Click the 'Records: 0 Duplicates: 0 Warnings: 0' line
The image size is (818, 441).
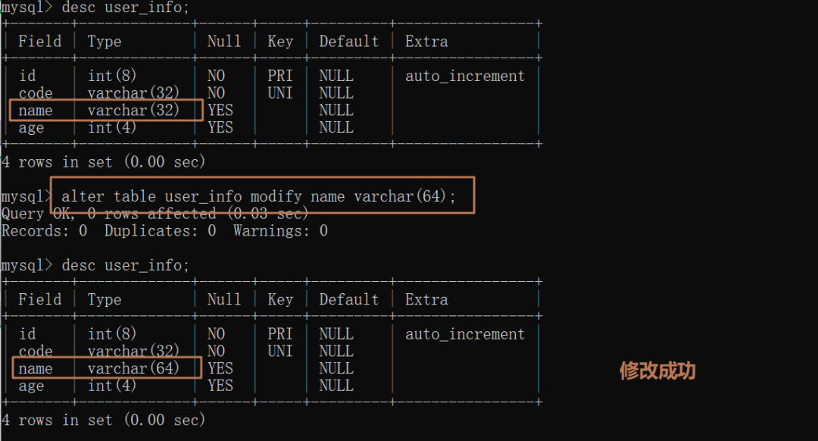pyautogui.click(x=165, y=230)
